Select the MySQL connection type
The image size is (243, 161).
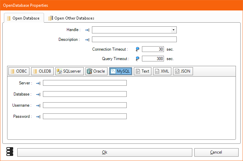click(121, 71)
